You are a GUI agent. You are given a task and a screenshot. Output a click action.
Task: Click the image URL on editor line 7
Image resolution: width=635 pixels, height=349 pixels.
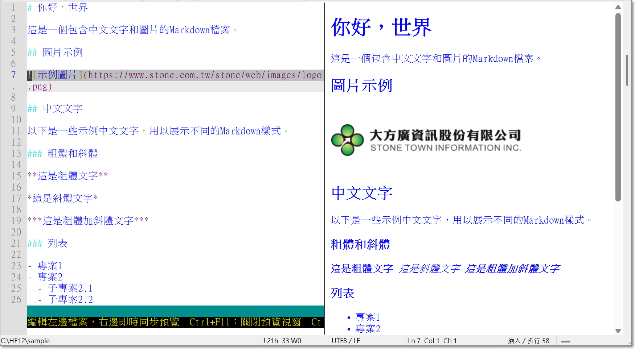click(x=205, y=75)
